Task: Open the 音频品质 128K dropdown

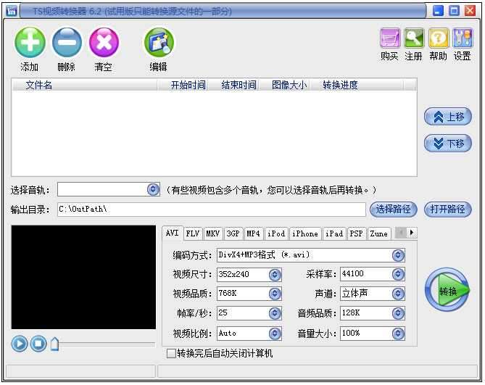Action: 398,313
